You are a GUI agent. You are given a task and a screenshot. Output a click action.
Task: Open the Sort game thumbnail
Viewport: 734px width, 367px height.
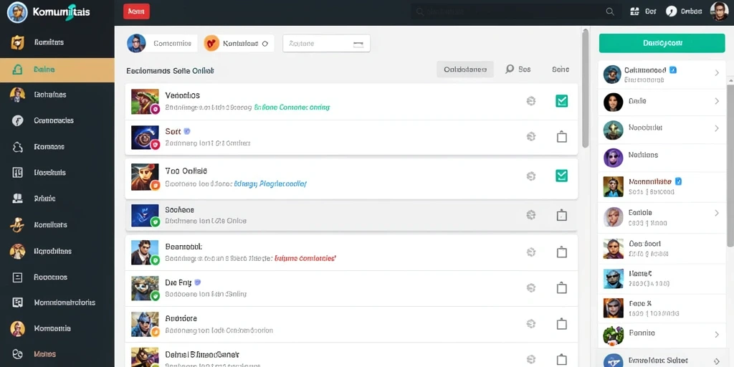(x=145, y=137)
